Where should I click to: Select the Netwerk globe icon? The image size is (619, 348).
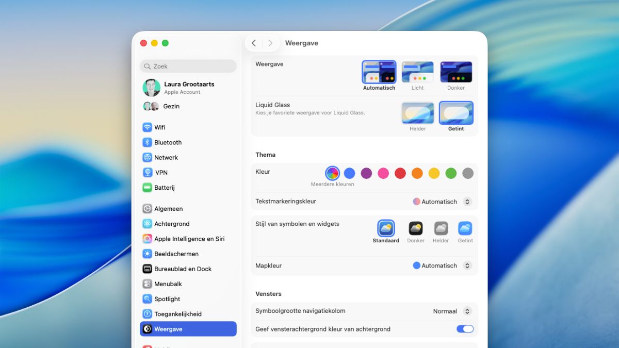click(x=148, y=157)
